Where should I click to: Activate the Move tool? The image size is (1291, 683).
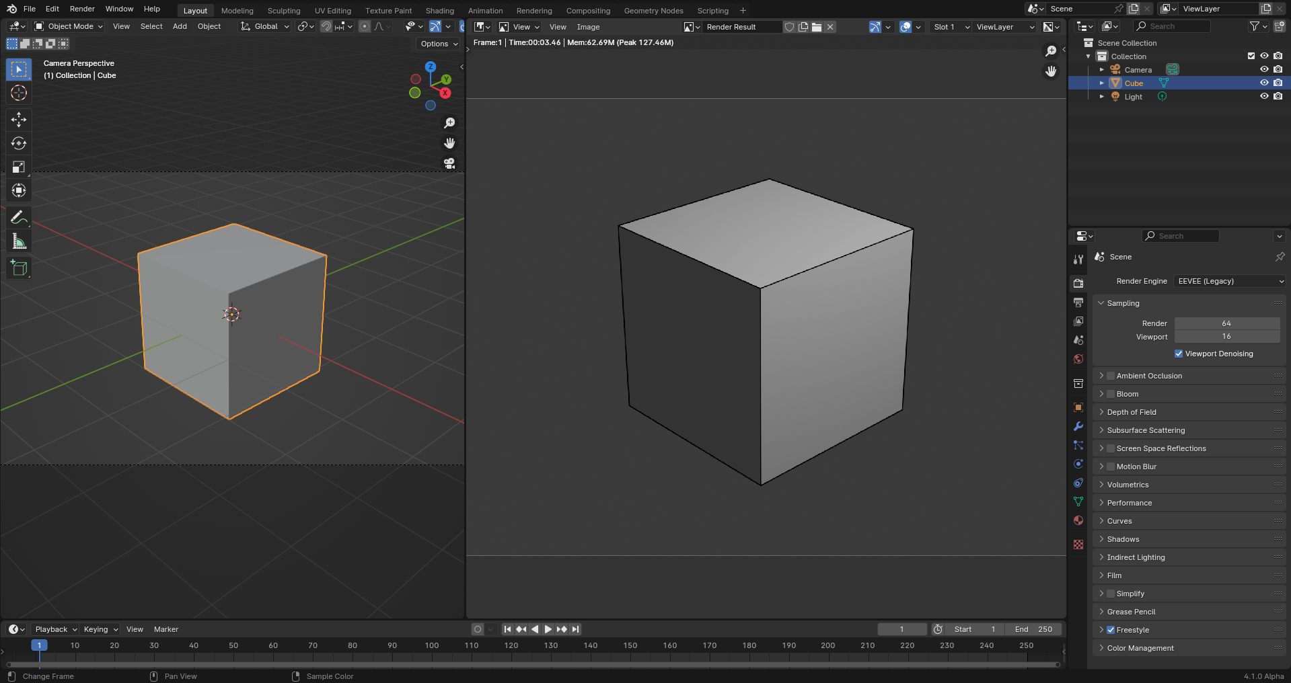19,120
